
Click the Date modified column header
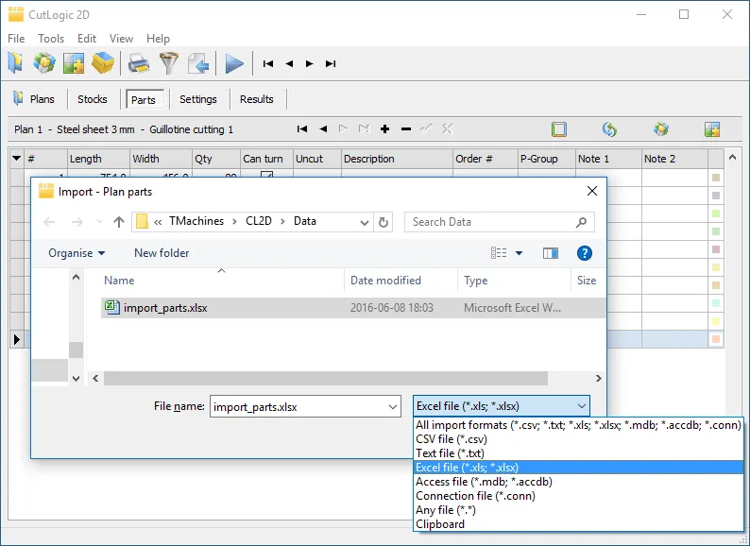point(385,281)
